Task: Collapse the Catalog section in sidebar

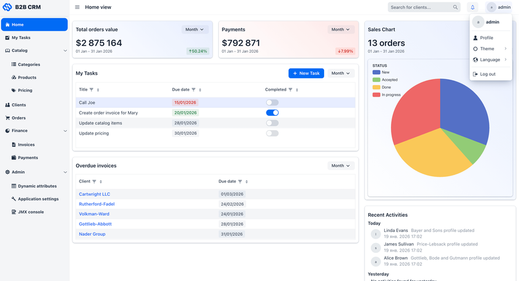Action: (65, 51)
